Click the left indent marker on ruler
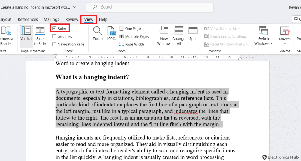 coord(56,60)
